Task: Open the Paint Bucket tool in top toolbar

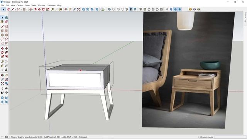Action: [61, 9]
